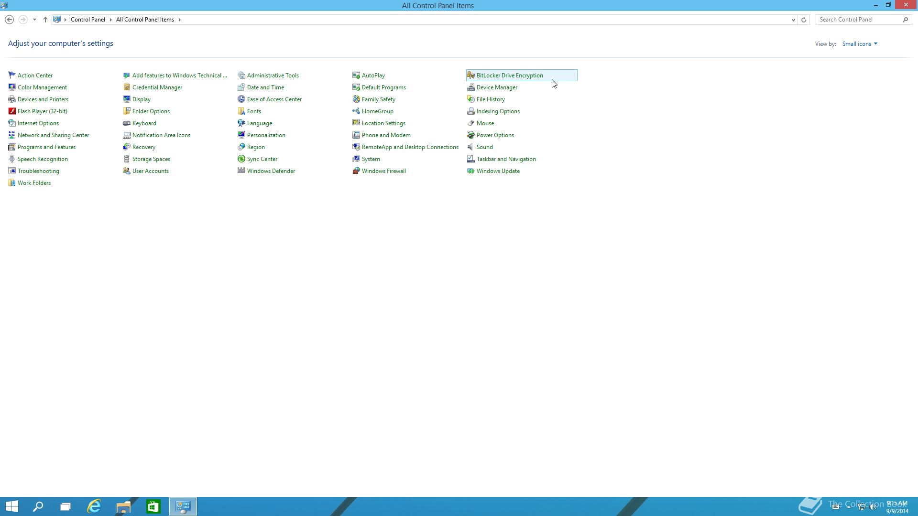Open Location Settings
The width and height of the screenshot is (918, 516).
coord(383,123)
